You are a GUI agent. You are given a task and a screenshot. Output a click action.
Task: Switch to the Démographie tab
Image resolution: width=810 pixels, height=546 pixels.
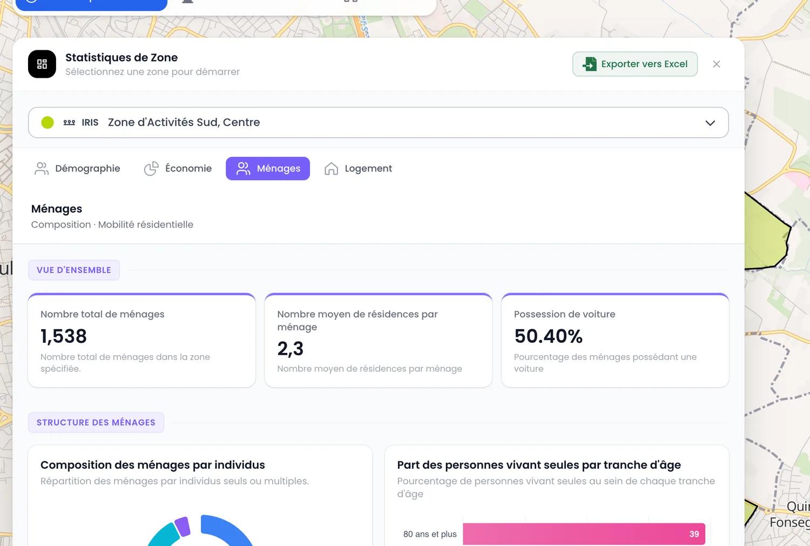pyautogui.click(x=78, y=169)
